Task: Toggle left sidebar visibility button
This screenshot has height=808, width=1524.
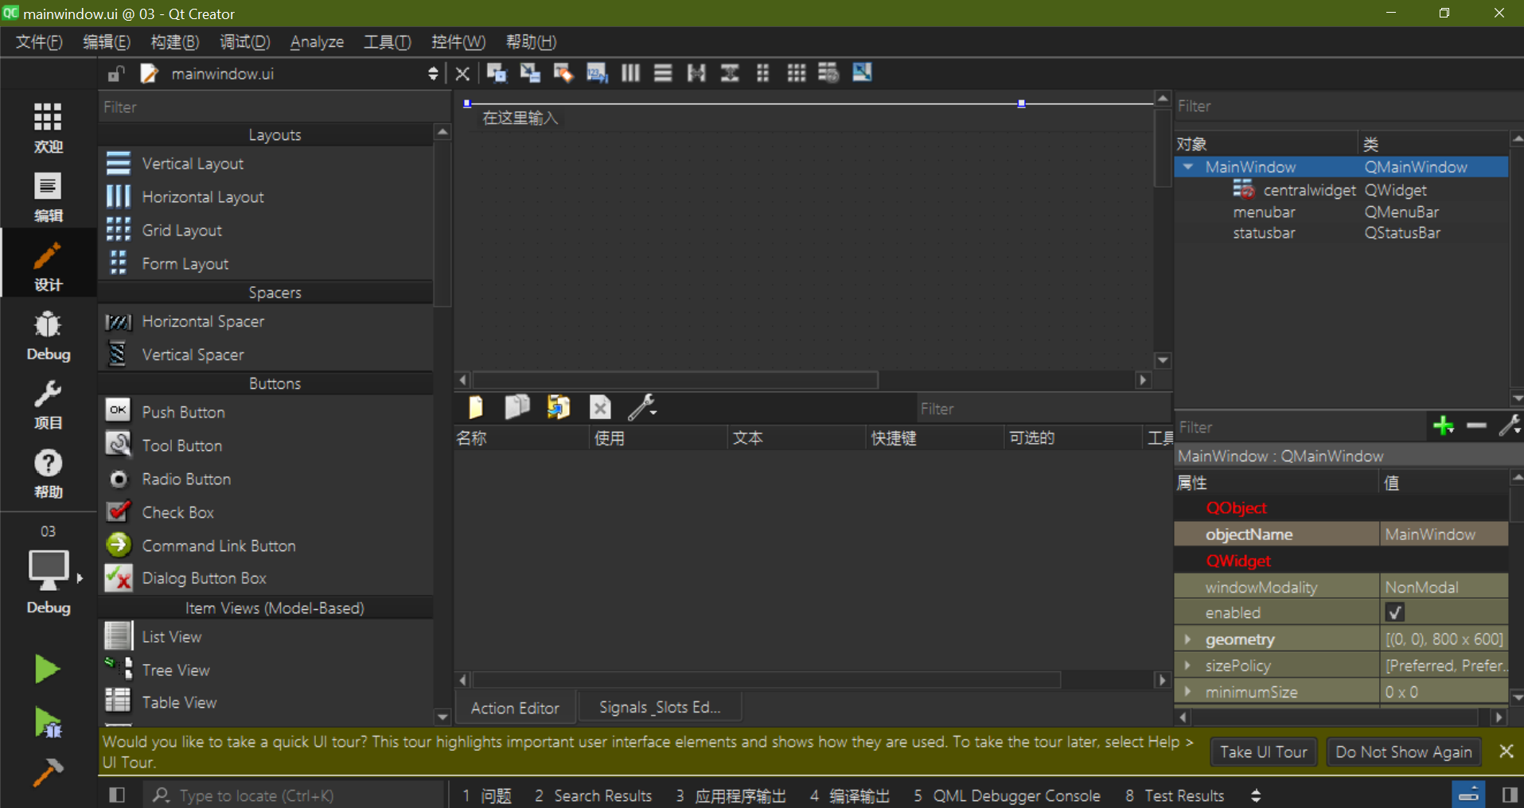Action: point(117,794)
